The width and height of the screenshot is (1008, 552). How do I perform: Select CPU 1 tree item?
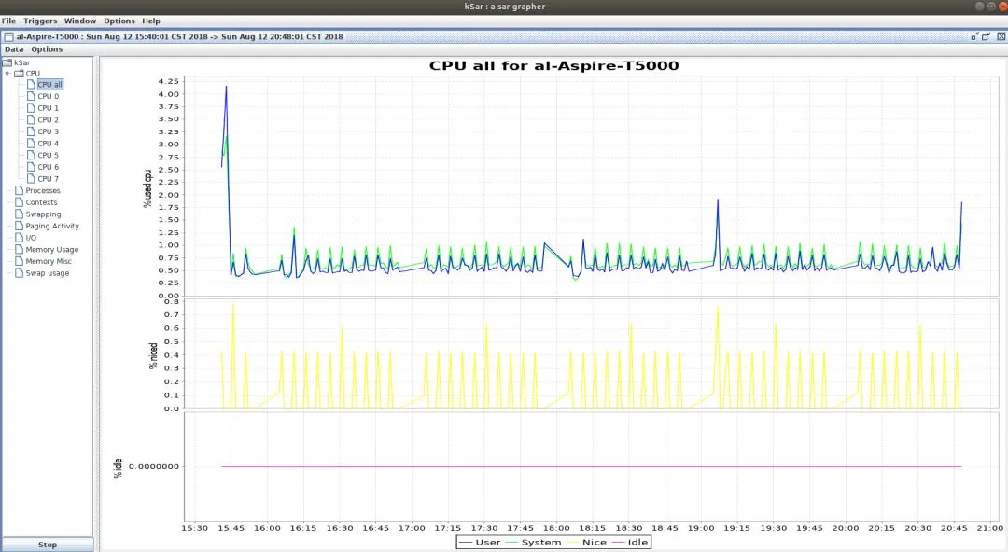(x=49, y=108)
